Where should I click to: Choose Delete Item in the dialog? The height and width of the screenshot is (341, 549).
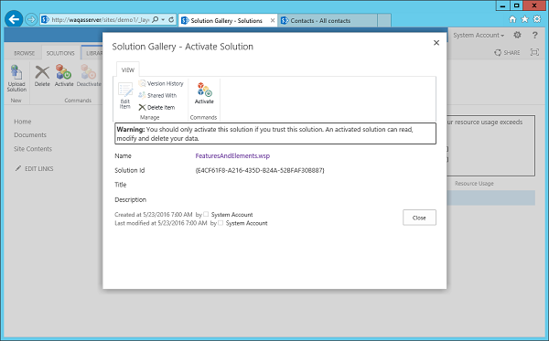(x=156, y=107)
